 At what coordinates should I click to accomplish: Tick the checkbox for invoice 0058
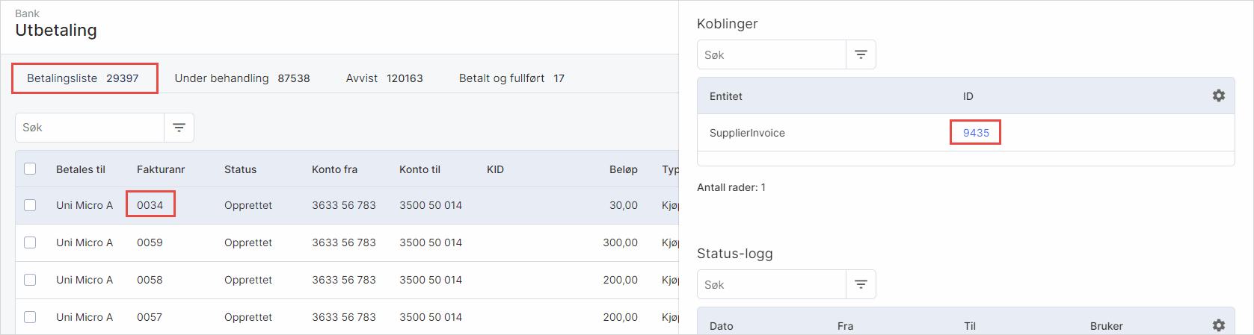pos(30,280)
